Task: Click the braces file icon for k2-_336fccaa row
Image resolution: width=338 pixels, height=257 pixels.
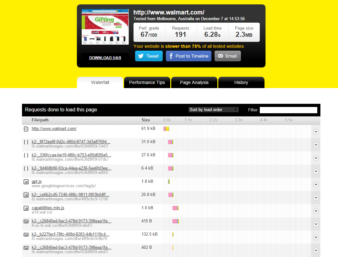Action: click(x=26, y=155)
